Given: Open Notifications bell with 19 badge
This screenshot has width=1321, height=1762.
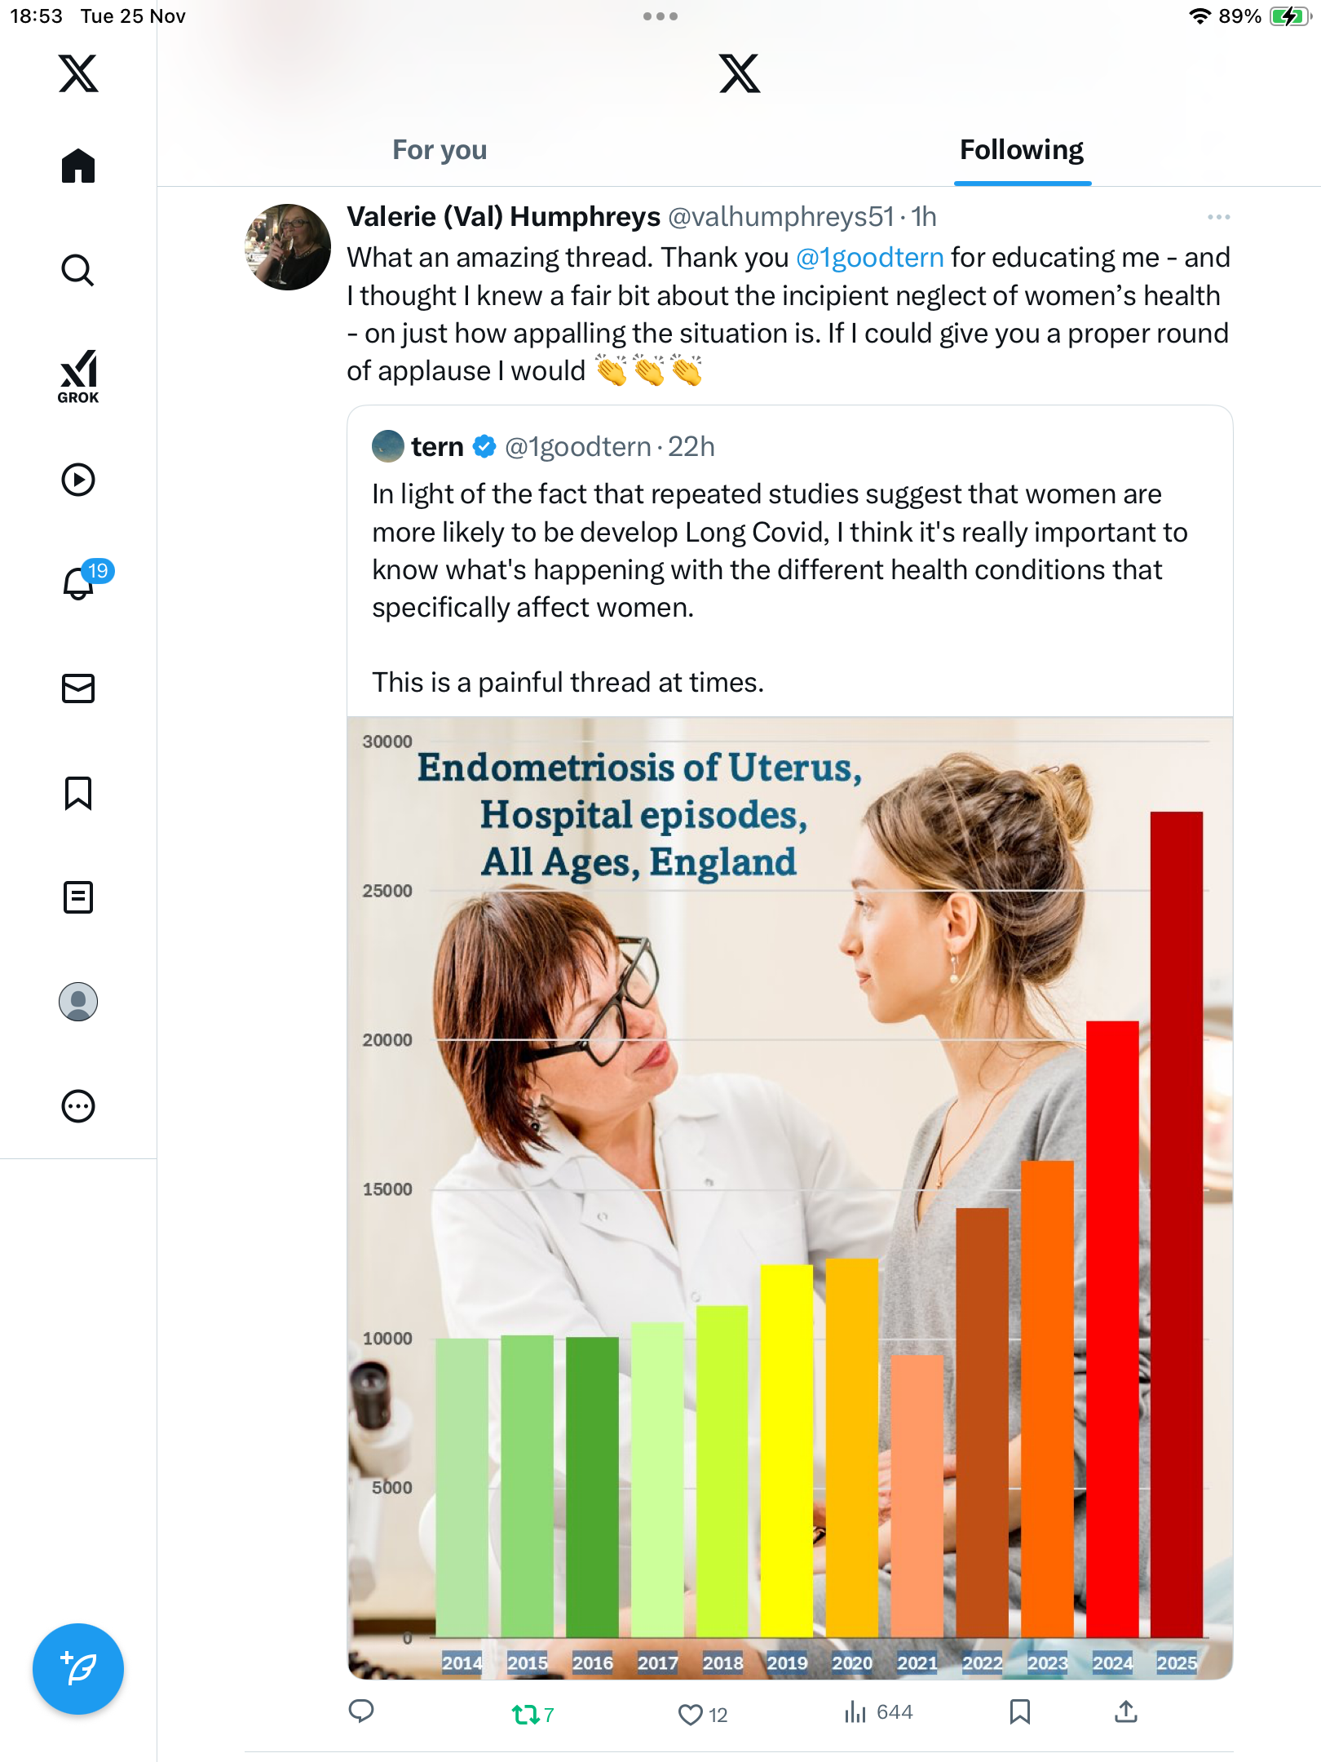Looking at the screenshot, I should coord(80,583).
